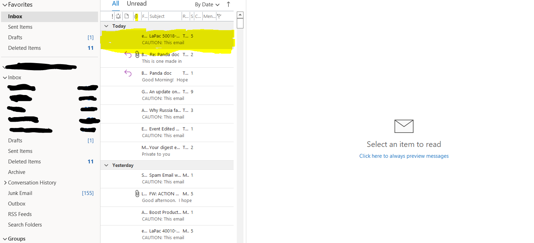Collapse the Groups section
This screenshot has height=243, width=534.
5,239
